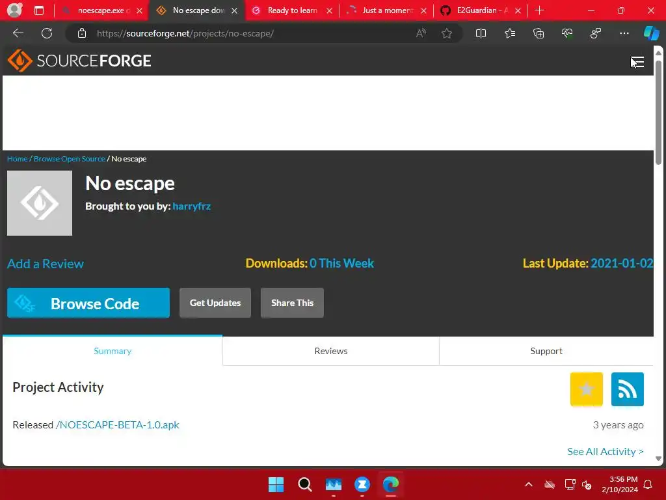This screenshot has width=666, height=500.
Task: Click the 2021-01-02 last update link
Action: (x=622, y=263)
